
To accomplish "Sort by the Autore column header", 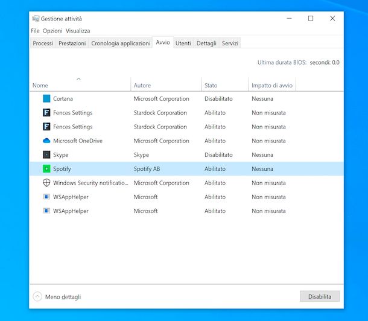I will (x=166, y=85).
